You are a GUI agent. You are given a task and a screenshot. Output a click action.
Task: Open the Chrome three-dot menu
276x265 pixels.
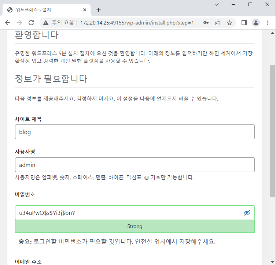(x=268, y=23)
